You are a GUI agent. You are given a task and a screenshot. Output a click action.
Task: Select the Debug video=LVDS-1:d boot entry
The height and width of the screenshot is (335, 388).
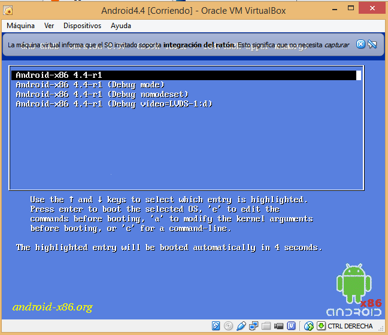(114, 104)
